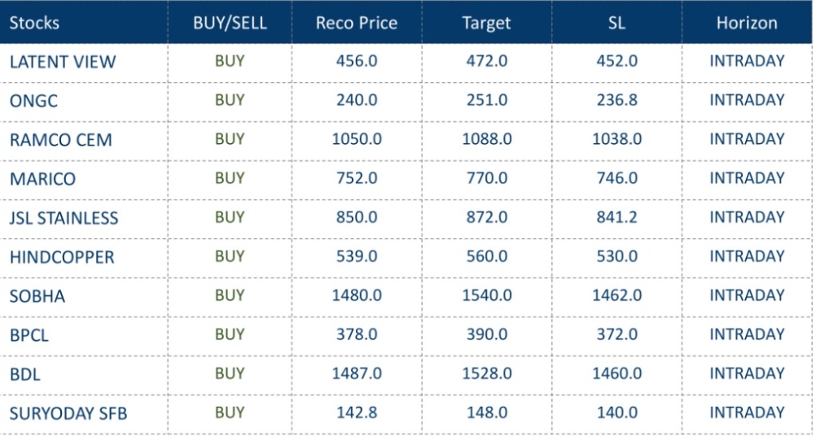Select ONGC's stop loss value 236.8
The height and width of the screenshot is (436, 816).
click(x=616, y=100)
